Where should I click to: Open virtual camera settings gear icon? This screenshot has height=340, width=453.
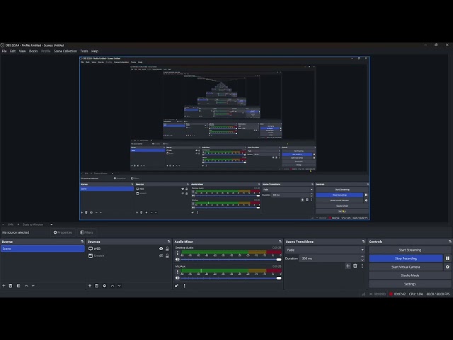tap(447, 267)
